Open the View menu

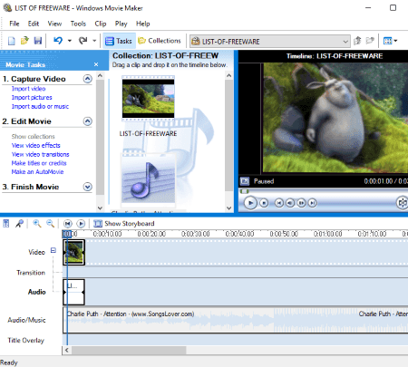click(x=54, y=24)
